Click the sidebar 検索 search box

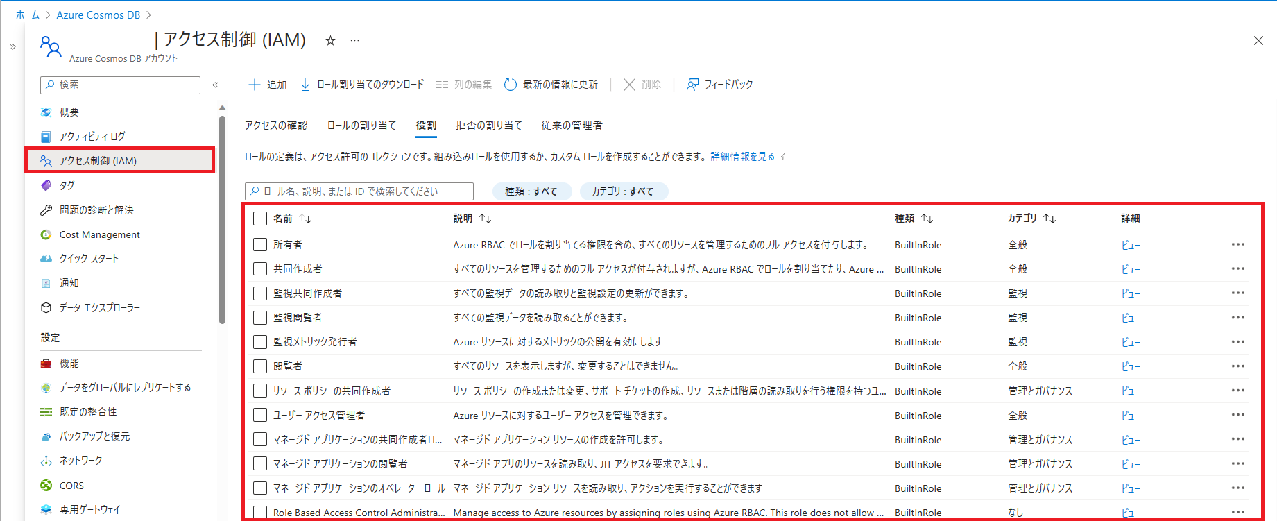coord(120,85)
